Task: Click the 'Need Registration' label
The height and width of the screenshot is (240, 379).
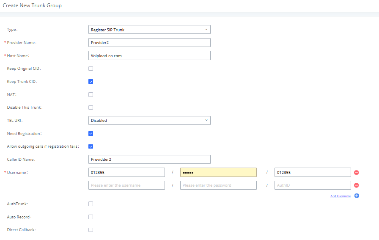Action: [x=24, y=134]
